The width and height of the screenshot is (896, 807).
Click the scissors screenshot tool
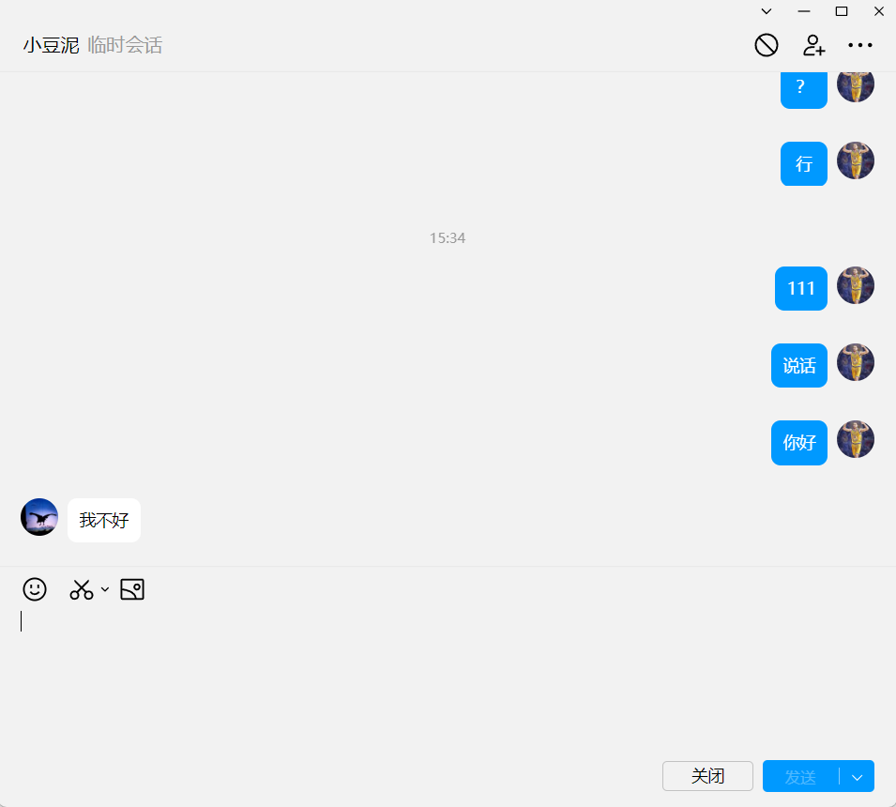coord(82,589)
